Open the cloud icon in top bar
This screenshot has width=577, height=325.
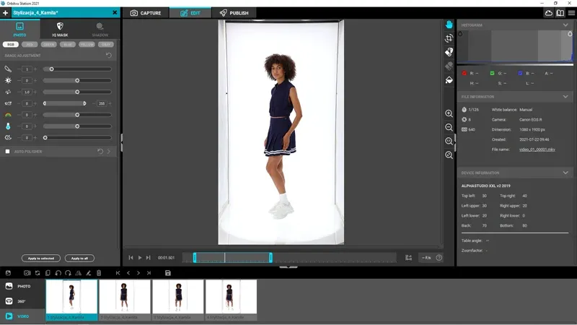tap(549, 13)
